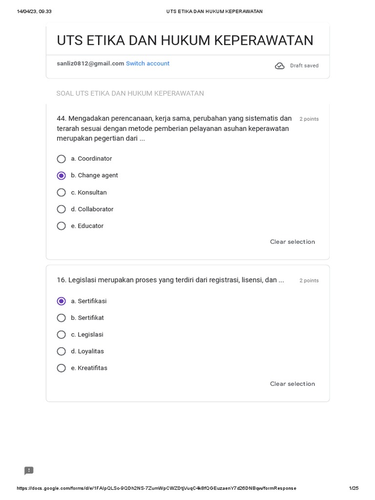Choose option b. Sertifikat
The height and width of the screenshot is (500, 375).
pyautogui.click(x=62, y=318)
